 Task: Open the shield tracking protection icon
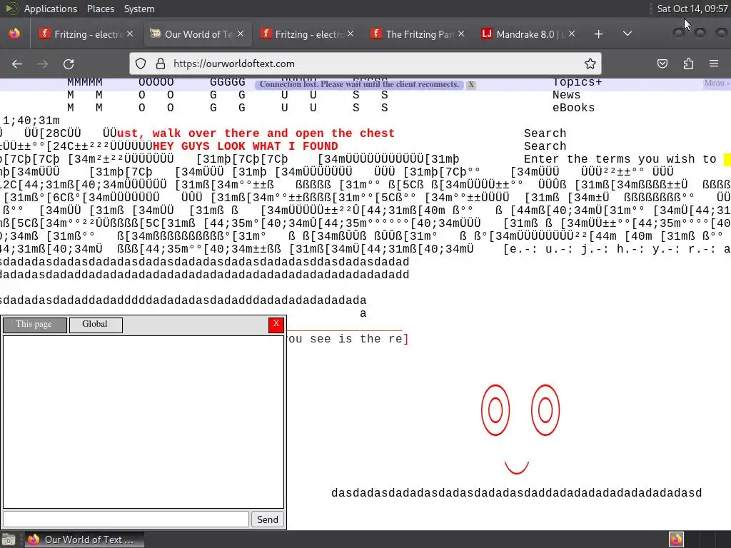coord(141,64)
